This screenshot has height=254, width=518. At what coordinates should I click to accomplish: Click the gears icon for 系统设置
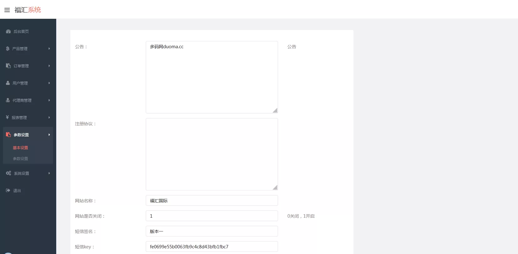[x=8, y=173]
